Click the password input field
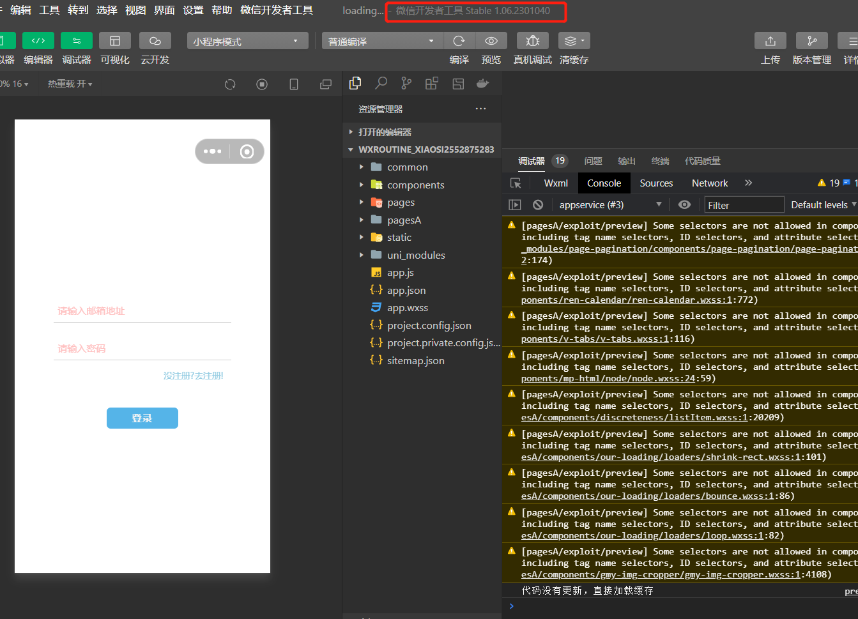This screenshot has height=619, width=858. point(142,349)
